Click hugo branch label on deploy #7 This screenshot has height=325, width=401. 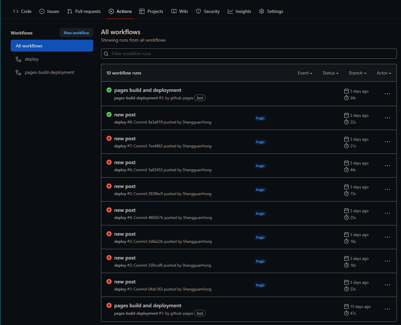click(260, 142)
